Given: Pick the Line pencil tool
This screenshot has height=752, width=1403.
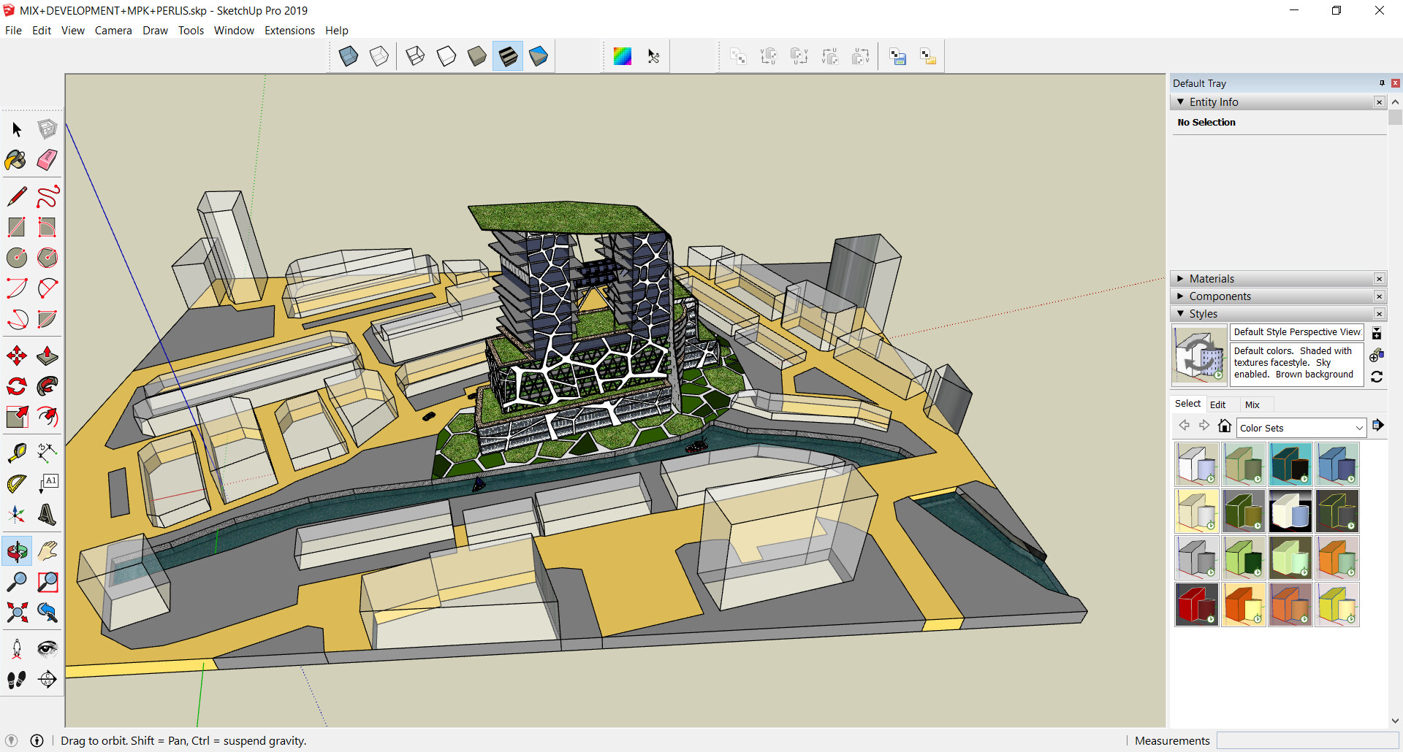Looking at the screenshot, I should (16, 196).
